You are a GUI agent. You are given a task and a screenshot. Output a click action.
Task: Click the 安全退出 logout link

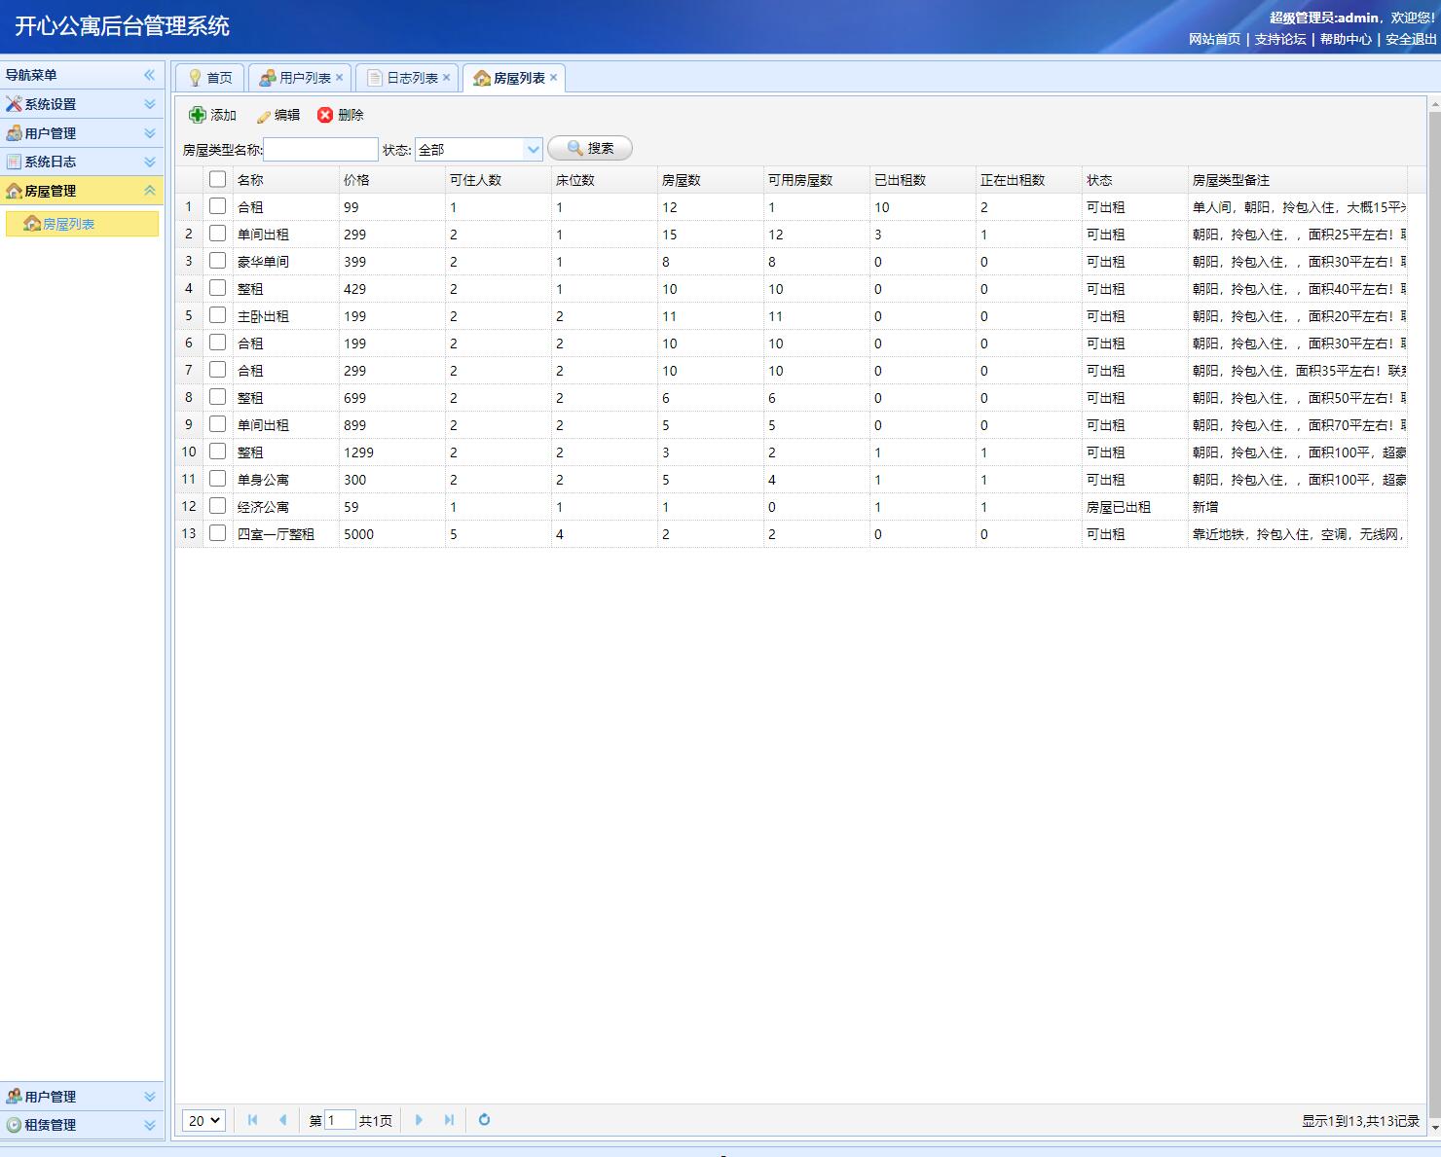tap(1411, 39)
